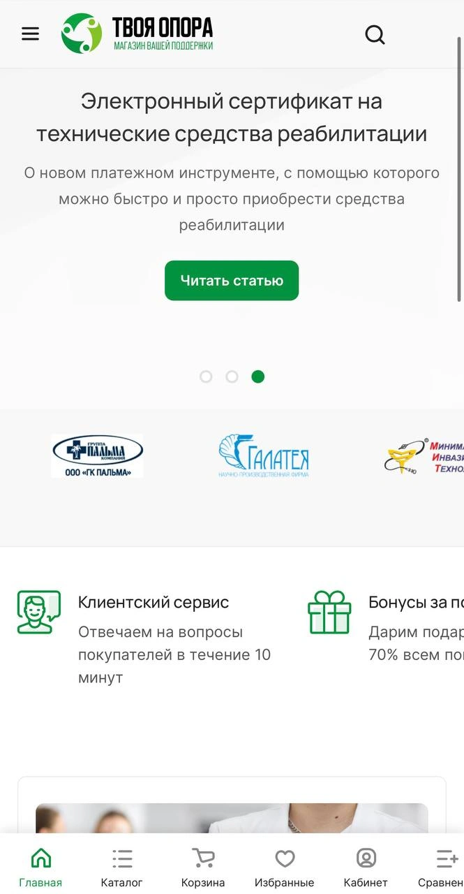Select the first carousel dot
This screenshot has width=464, height=894.
[x=206, y=376]
